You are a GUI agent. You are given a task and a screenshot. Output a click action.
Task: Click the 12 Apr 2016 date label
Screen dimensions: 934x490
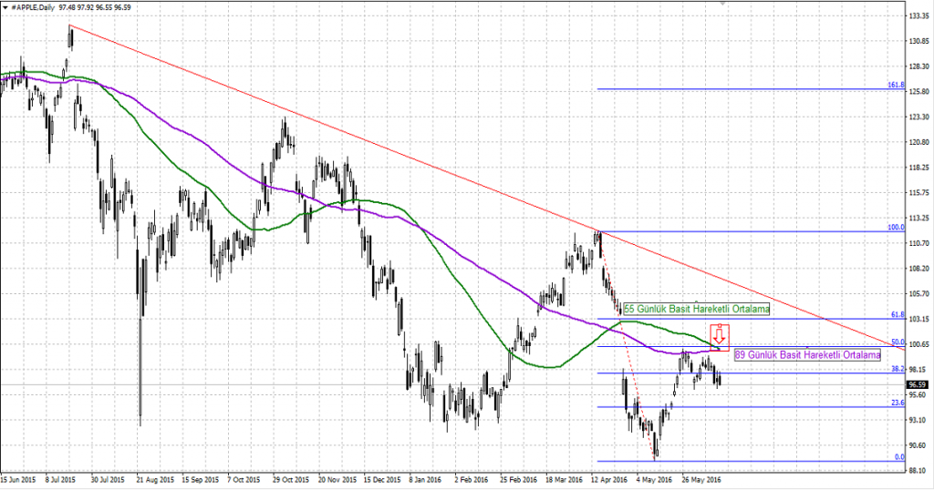coord(610,479)
